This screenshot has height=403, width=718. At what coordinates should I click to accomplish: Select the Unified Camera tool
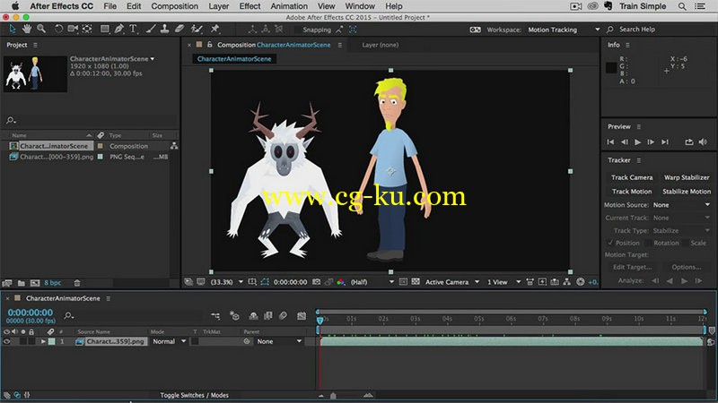(x=73, y=29)
